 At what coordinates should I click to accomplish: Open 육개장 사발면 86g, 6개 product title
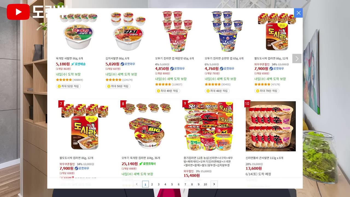coord(69,58)
